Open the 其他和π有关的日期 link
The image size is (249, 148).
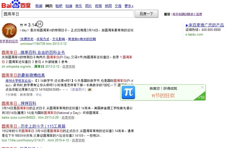pos(82,39)
